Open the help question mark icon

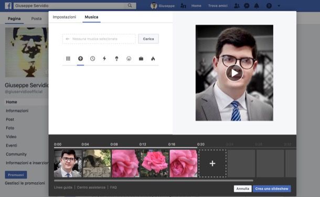point(269,6)
